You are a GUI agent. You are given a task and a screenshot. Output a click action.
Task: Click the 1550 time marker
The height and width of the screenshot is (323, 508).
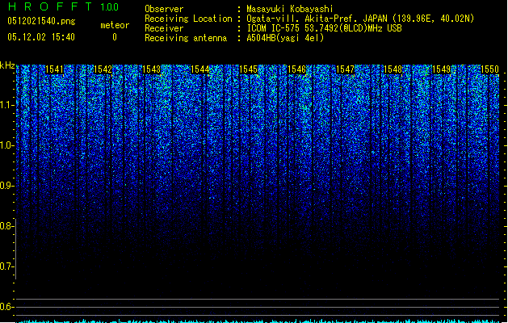[489, 69]
